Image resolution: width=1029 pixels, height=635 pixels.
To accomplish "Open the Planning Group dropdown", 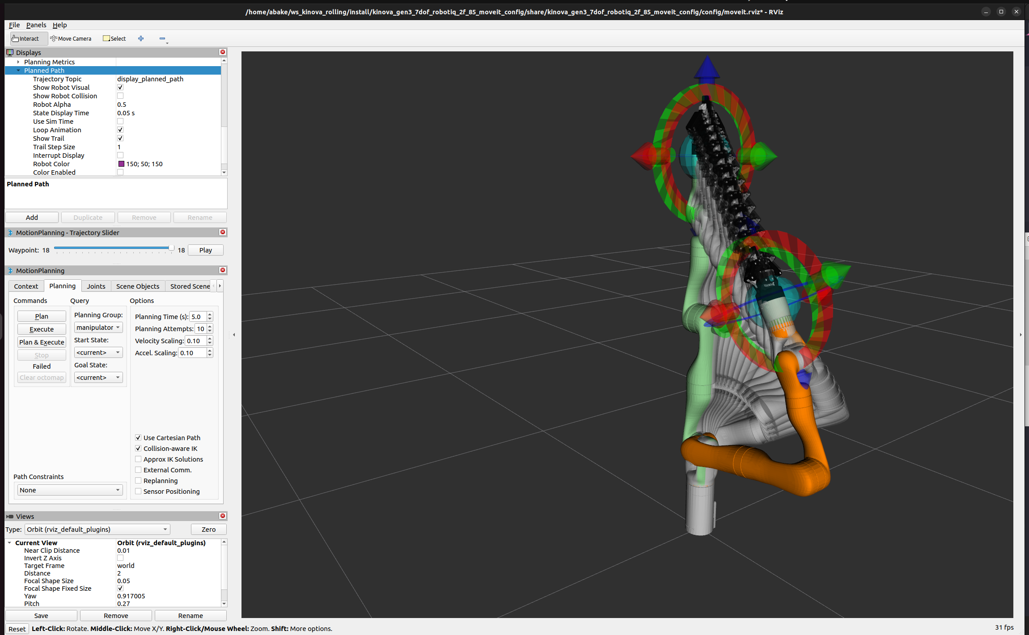I will 98,328.
